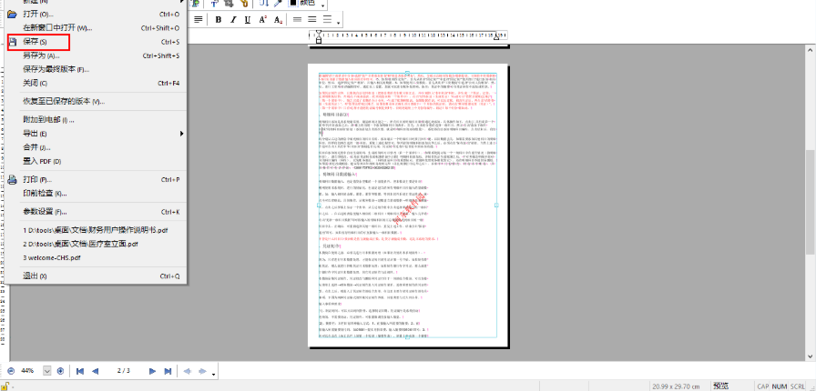Zoom out with the minus button
The height and width of the screenshot is (391, 816).
[12, 371]
